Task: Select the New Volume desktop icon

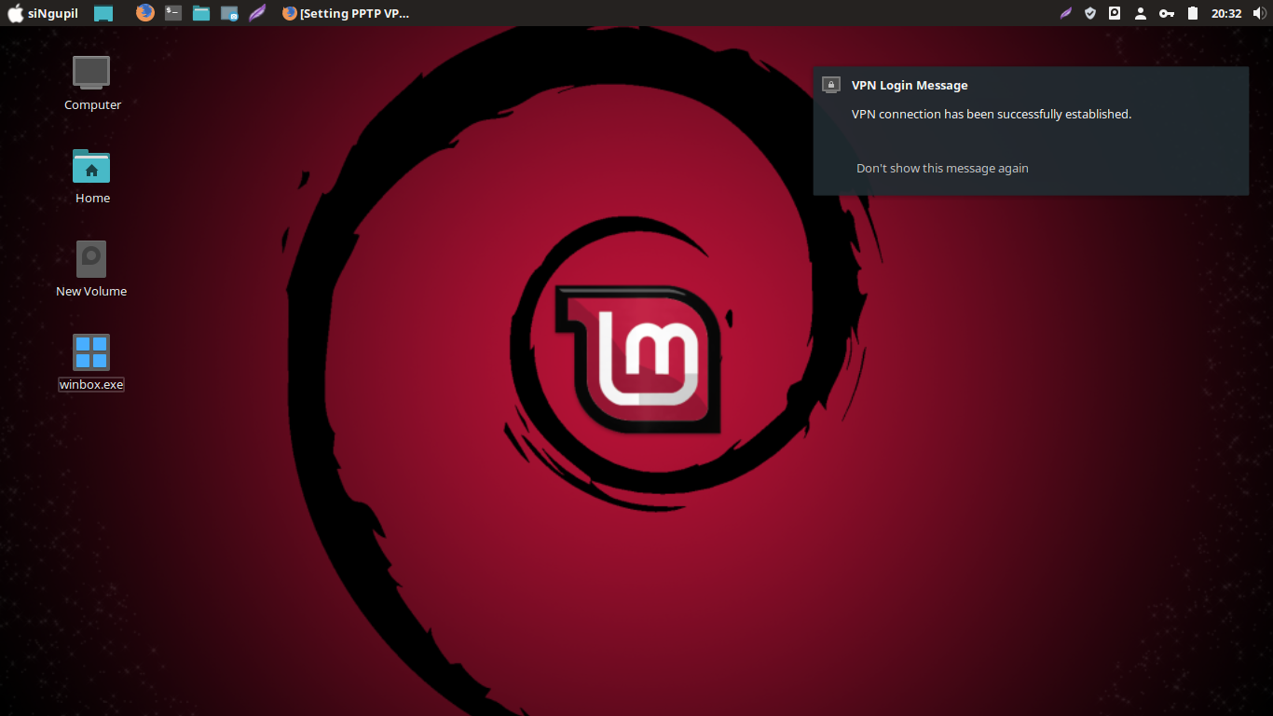Action: coord(91,270)
